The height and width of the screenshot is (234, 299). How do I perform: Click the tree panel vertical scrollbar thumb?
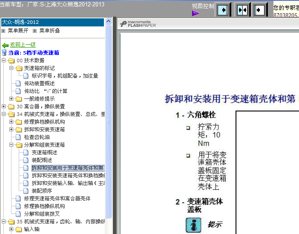(108, 121)
